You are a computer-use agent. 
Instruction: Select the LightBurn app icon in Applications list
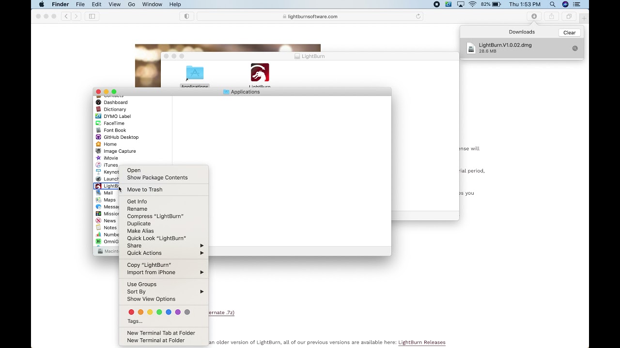coord(98,186)
